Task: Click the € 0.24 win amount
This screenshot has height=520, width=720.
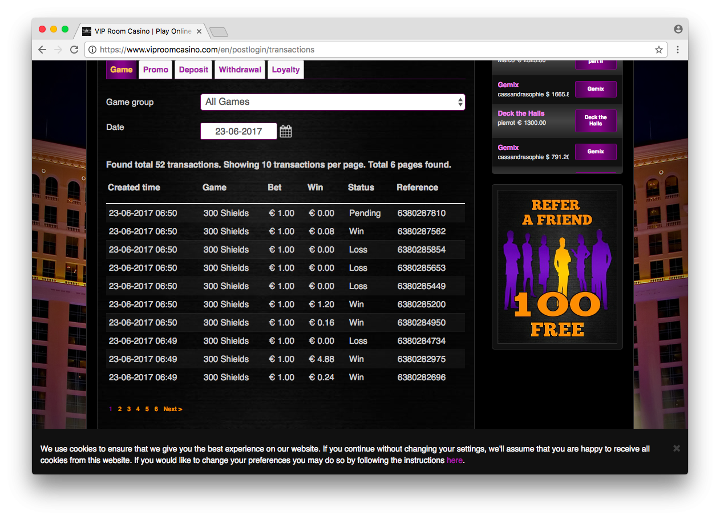Action: coord(322,377)
